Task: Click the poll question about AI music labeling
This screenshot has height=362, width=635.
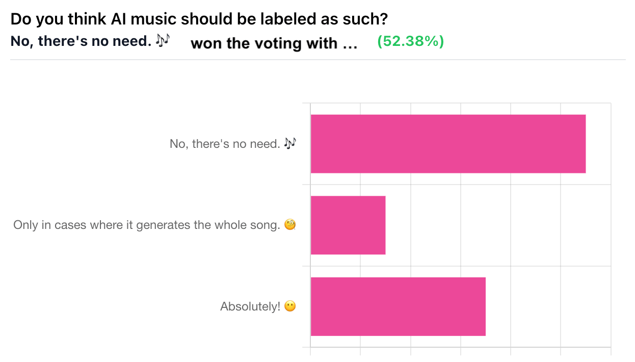Action: click(x=199, y=19)
